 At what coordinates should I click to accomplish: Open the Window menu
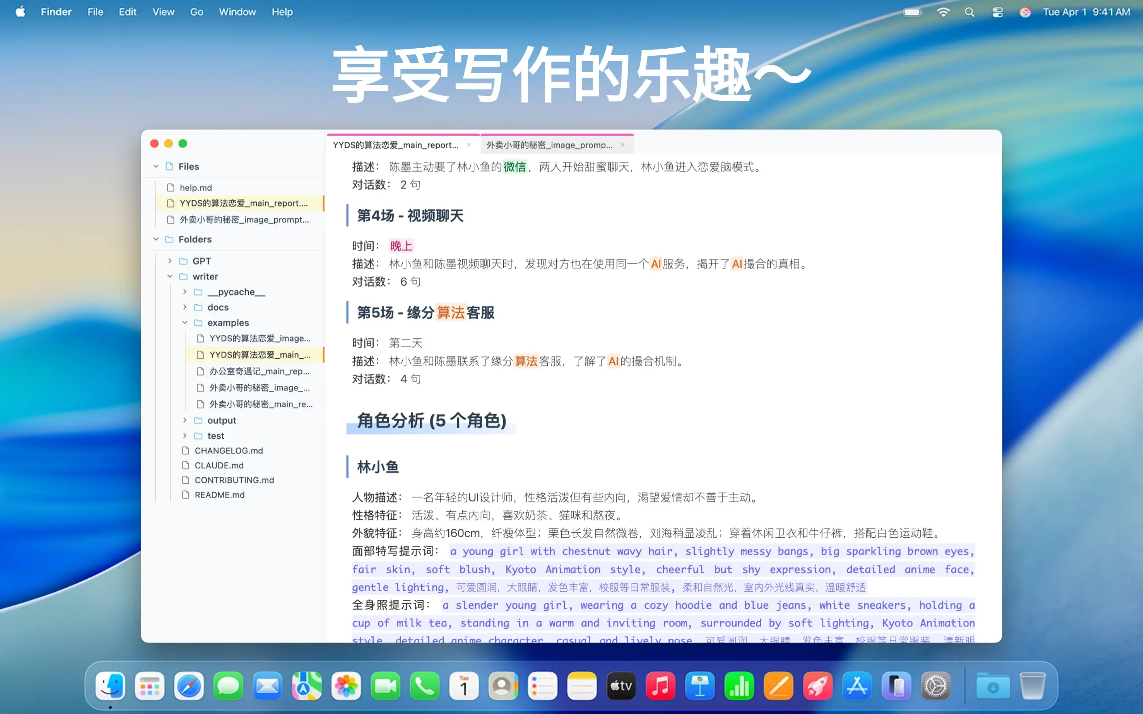(x=237, y=12)
